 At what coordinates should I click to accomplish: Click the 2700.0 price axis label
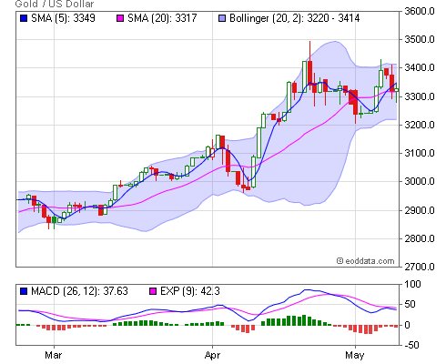[420, 267]
